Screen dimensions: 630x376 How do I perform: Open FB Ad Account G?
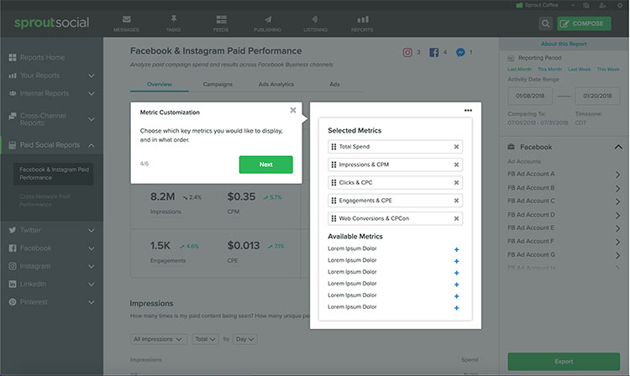[x=564, y=255]
